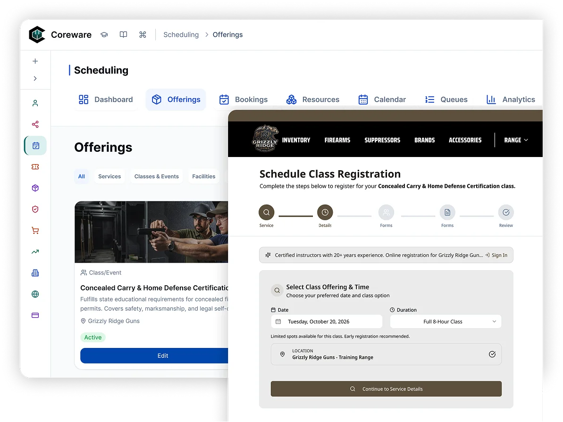The image size is (563, 422).
Task: Switch to the Bookings tab
Action: tap(244, 99)
